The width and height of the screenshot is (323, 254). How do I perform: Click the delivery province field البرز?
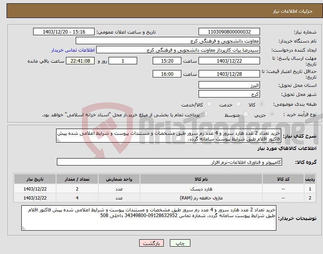click(229, 85)
